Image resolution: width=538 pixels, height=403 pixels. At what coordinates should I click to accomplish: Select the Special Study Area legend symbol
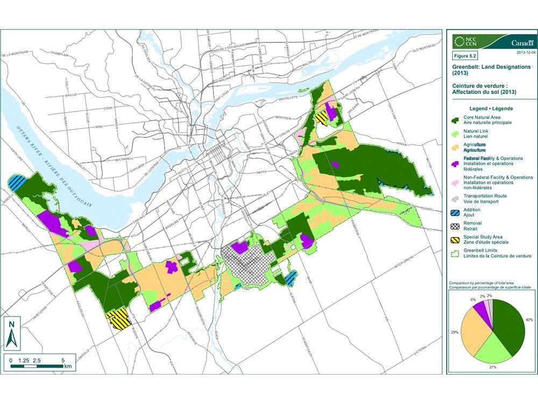click(x=455, y=239)
